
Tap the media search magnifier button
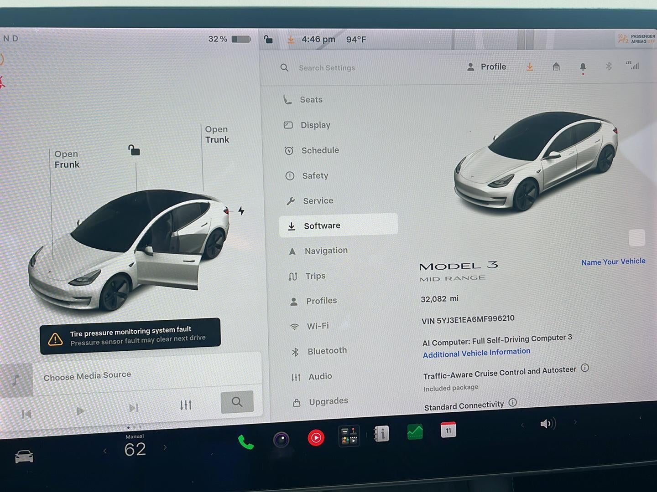pos(237,402)
